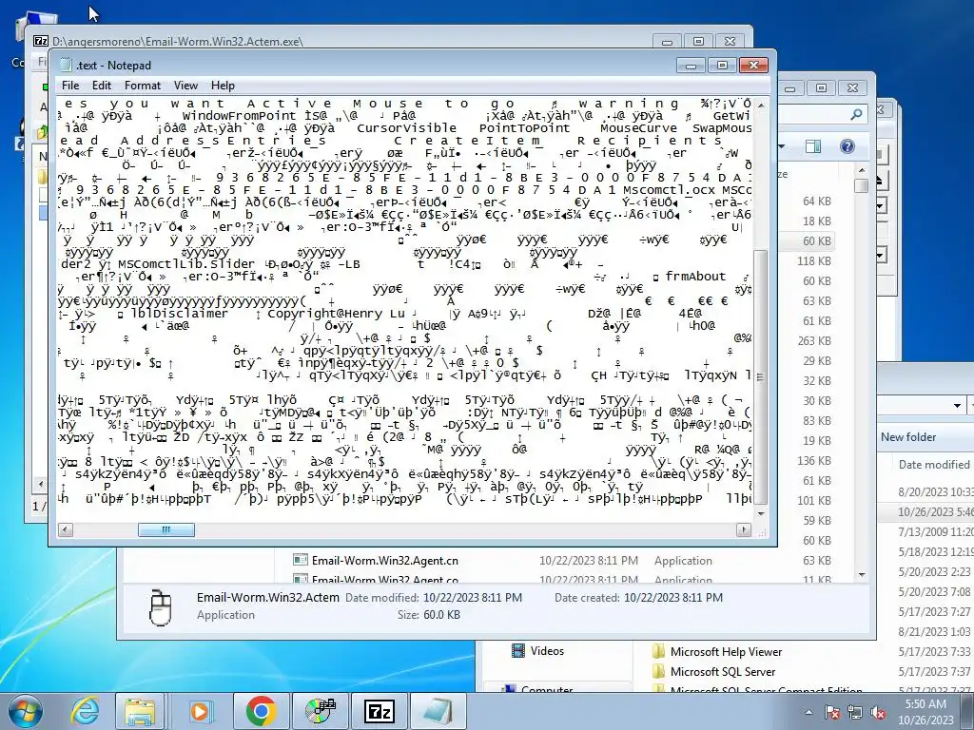Click New folder in the rear Explorer window
This screenshot has width=974, height=730.
908,437
